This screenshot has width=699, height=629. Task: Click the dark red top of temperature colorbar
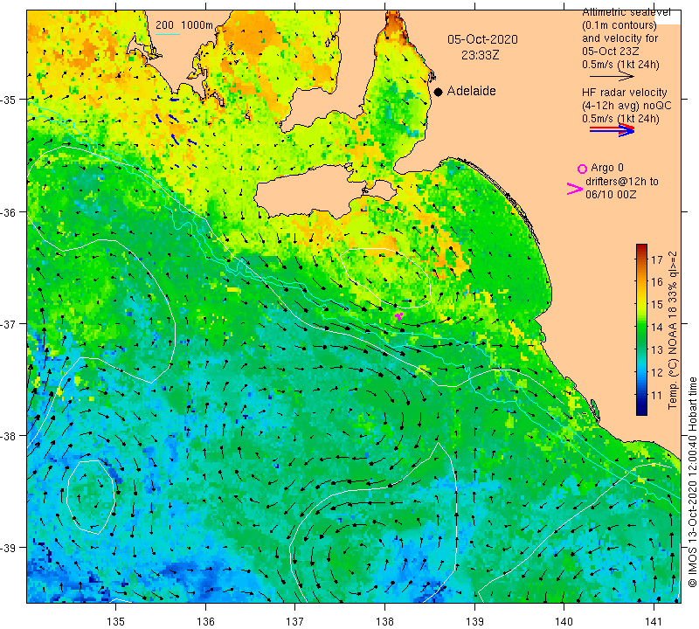coord(641,248)
